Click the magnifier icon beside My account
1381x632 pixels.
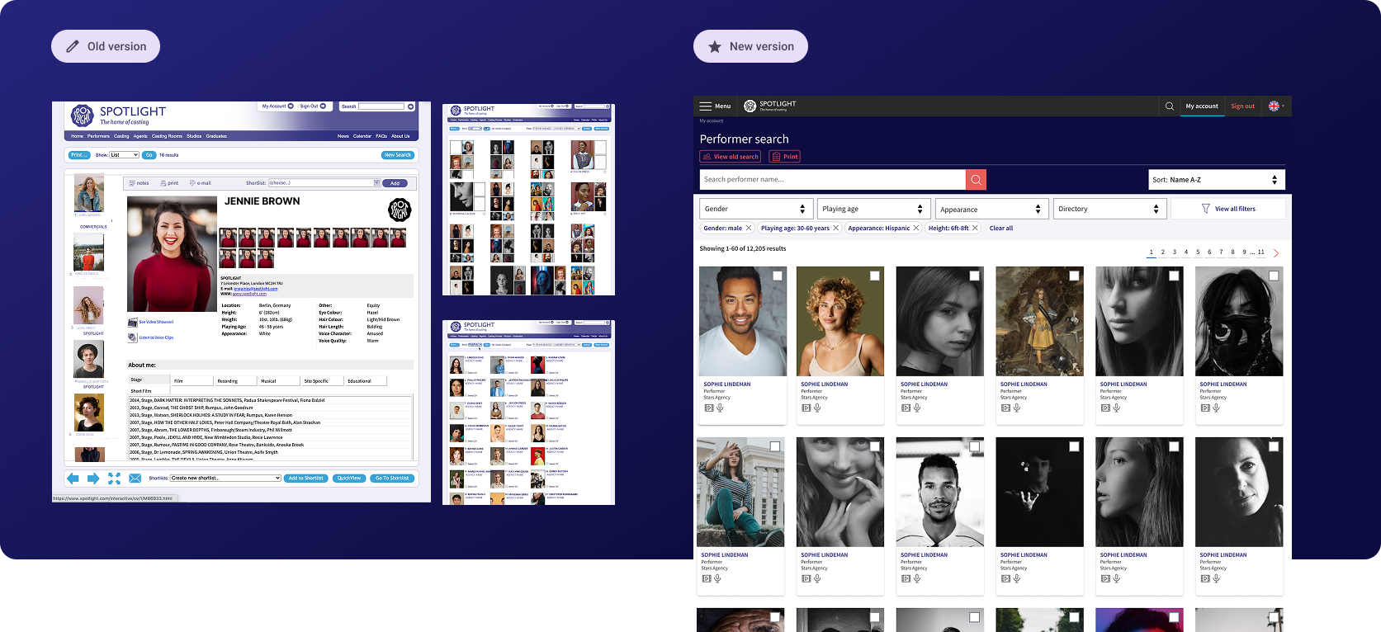pyautogui.click(x=1169, y=106)
